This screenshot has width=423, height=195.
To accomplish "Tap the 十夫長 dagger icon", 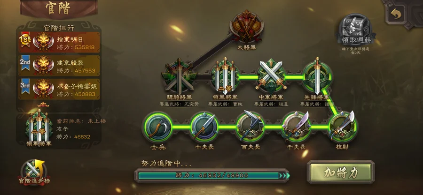I will 204,127.
